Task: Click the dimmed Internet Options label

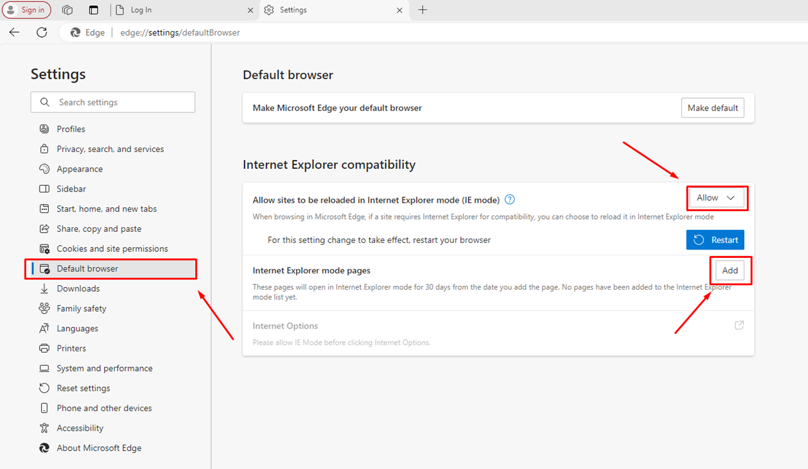Action: click(x=285, y=326)
